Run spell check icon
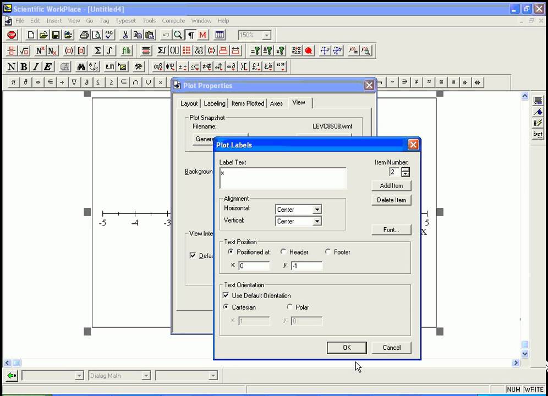This screenshot has width=548, height=396. point(109,35)
